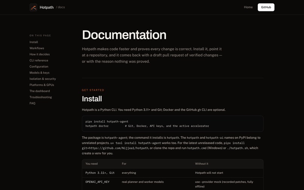Click the OPENAI_API_KEY table cell

[x=97, y=182]
